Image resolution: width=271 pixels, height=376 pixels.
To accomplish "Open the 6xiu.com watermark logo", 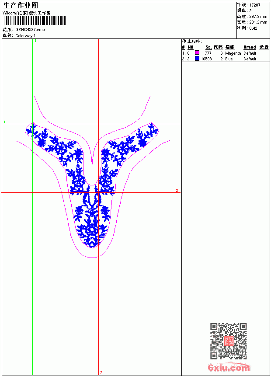I will (x=229, y=367).
